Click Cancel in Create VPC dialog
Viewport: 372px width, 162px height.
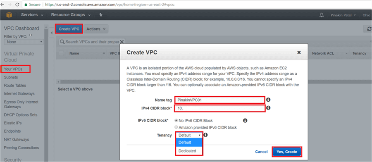(x=262, y=152)
